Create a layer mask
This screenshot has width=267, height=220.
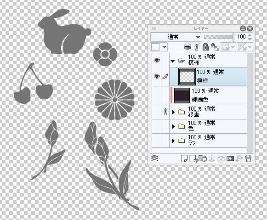pyautogui.click(x=230, y=158)
